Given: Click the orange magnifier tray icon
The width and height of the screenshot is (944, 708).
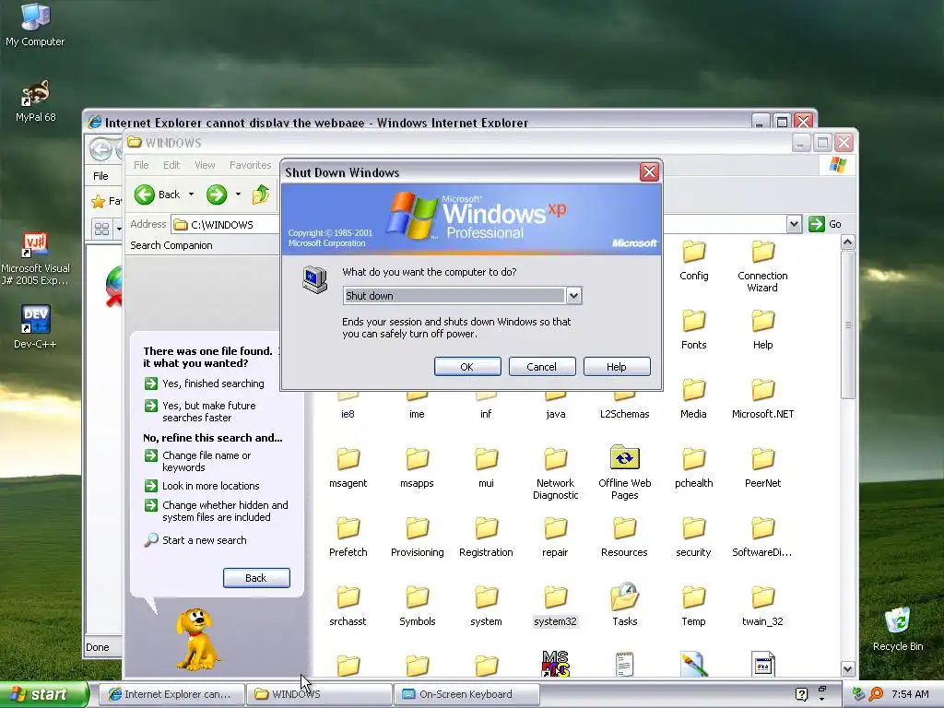Looking at the screenshot, I should (876, 694).
